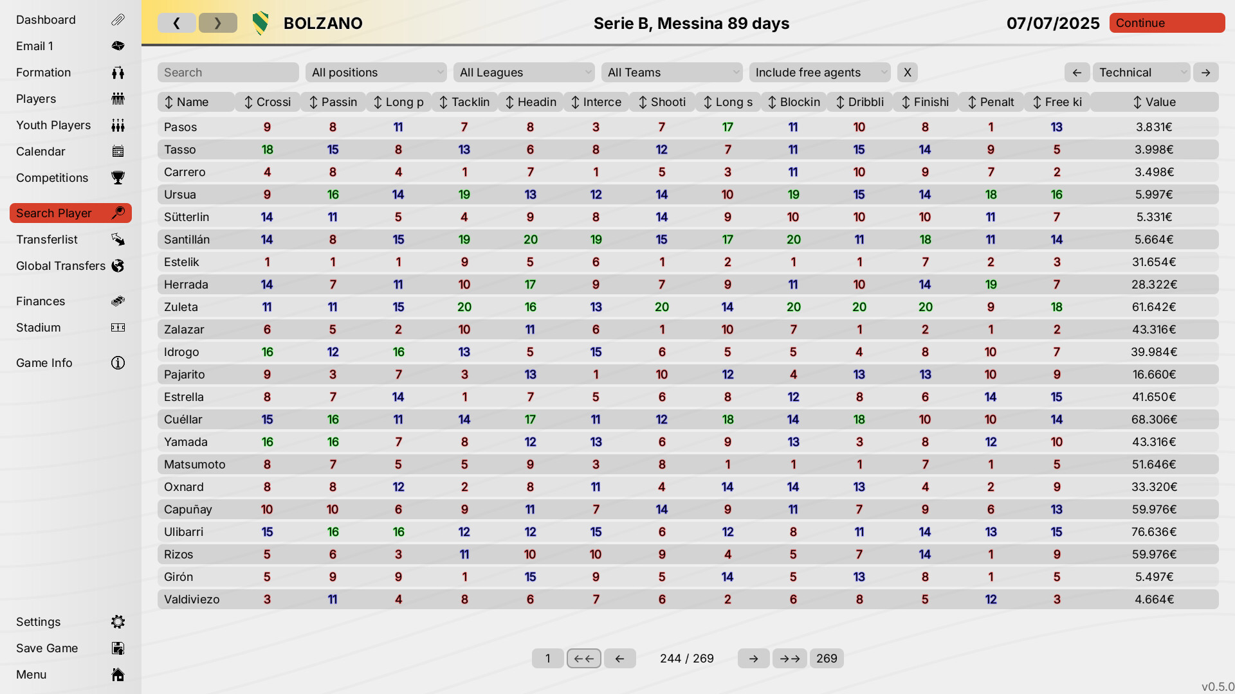Open the Competitions trophy icon
Image resolution: width=1235 pixels, height=694 pixels.
pos(118,177)
